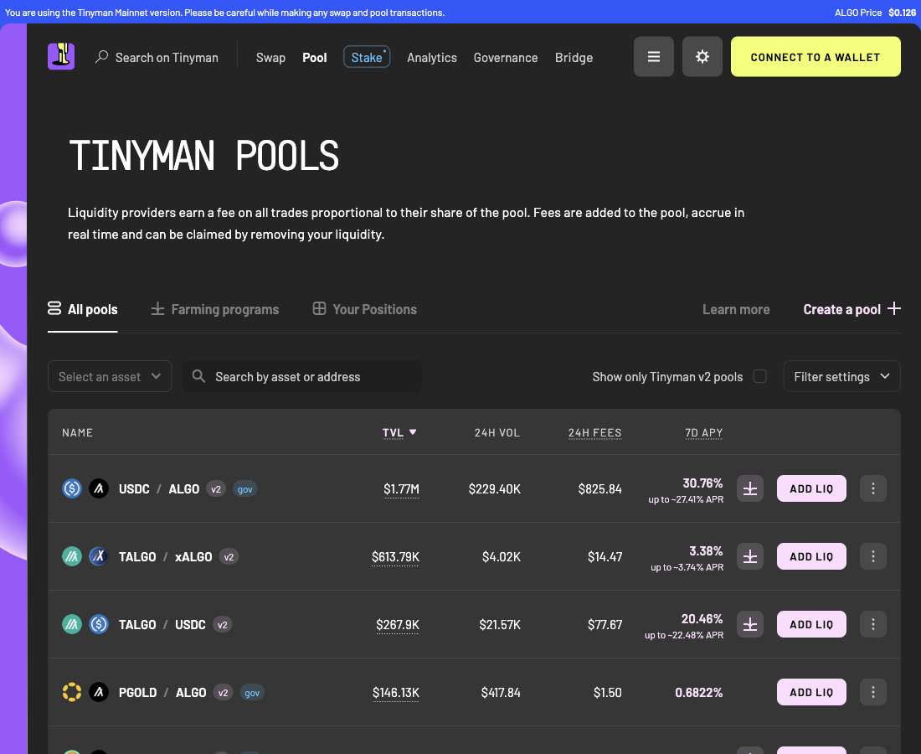Click the gov badge on PGOLD/ALGO row
921x754 pixels.
252,693
